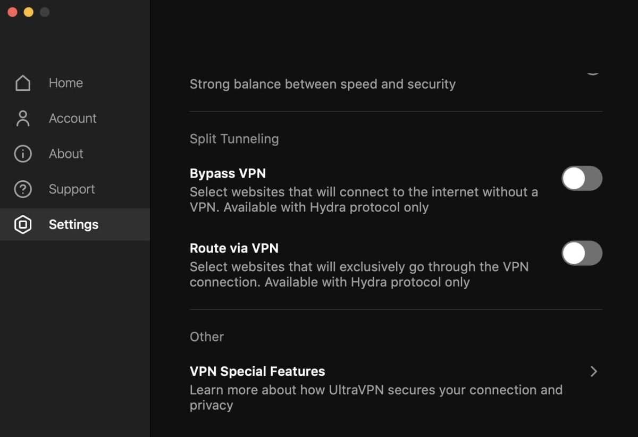Open the Account menu label

tap(73, 118)
